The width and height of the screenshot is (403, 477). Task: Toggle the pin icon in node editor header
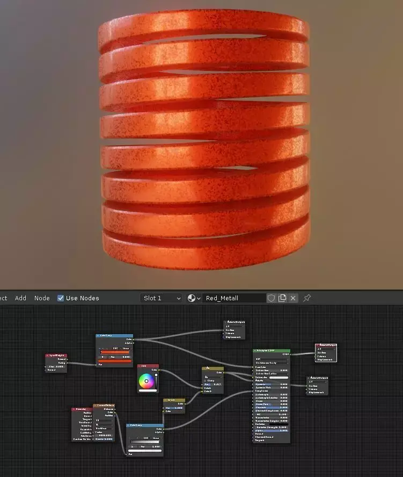pyautogui.click(x=307, y=298)
